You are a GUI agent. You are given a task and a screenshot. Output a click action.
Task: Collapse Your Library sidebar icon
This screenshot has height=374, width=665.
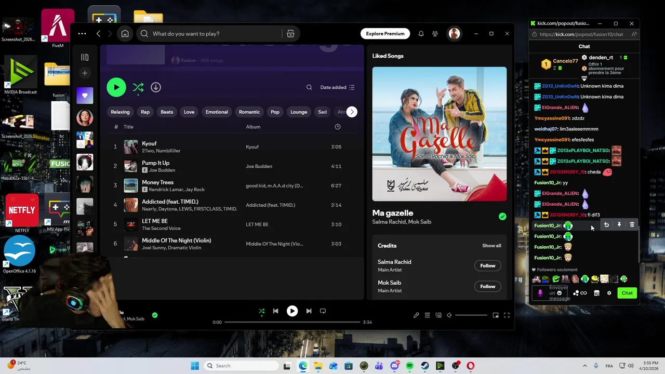[85, 57]
